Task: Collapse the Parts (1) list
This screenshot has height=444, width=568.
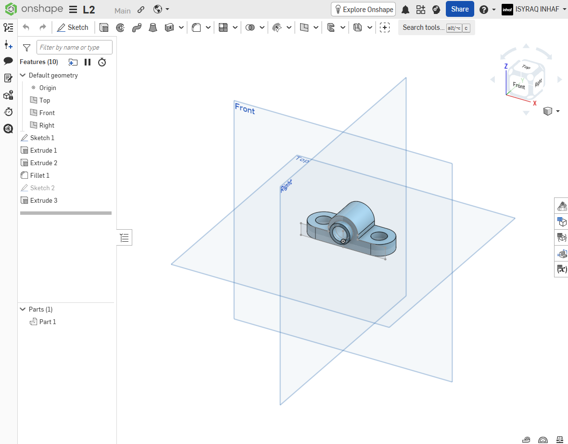Action: [x=23, y=309]
